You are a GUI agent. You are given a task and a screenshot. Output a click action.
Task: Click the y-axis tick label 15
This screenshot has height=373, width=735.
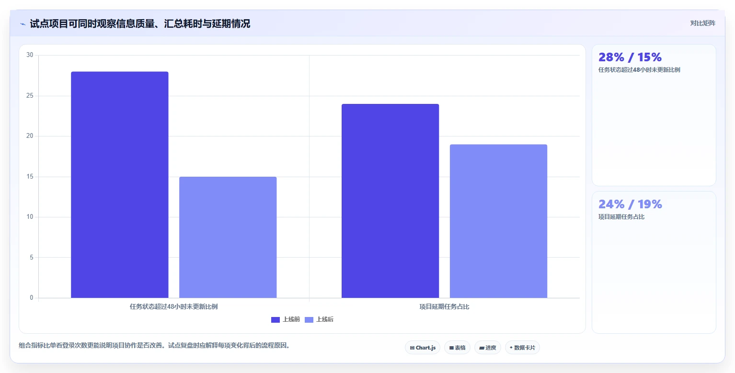click(x=30, y=177)
